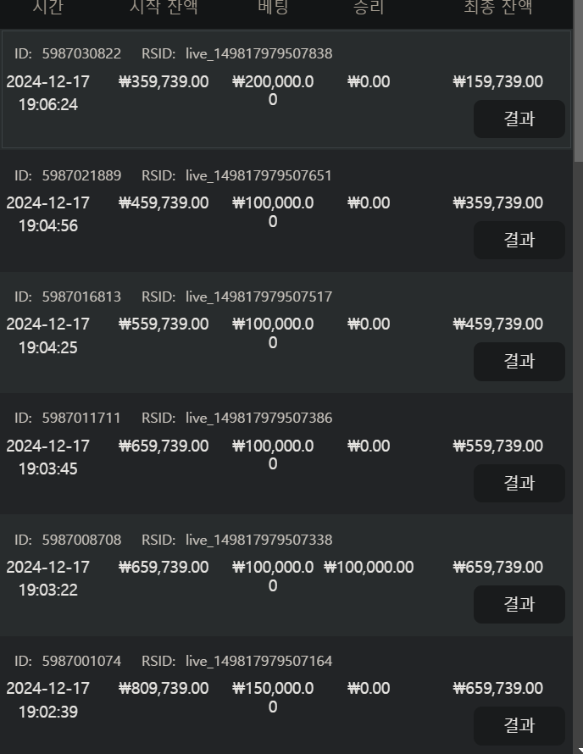The image size is (583, 754).
Task: Click the ₩100,000.00 win amount
Action: (369, 567)
